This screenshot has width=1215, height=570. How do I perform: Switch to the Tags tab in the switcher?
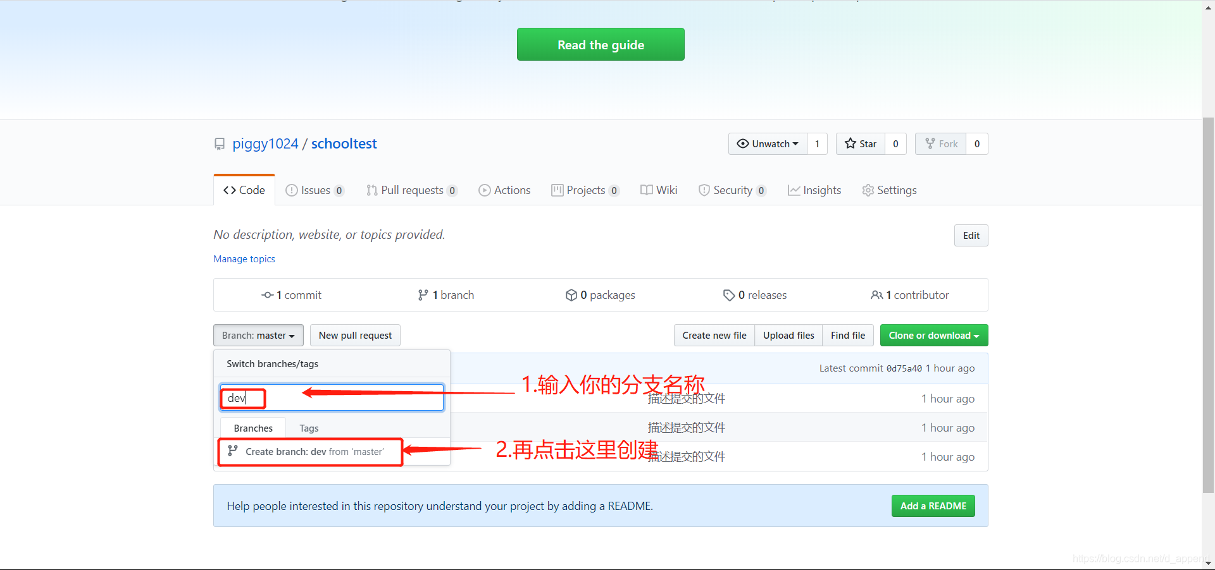click(309, 428)
